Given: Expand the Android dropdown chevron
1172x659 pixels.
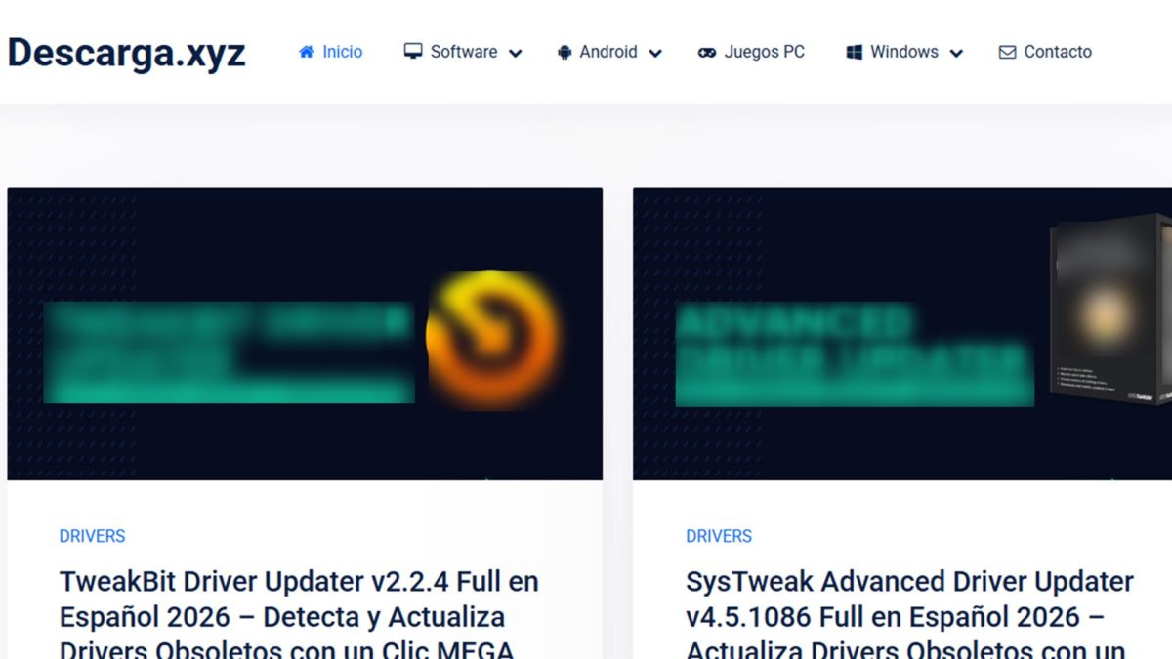Looking at the screenshot, I should (x=655, y=53).
